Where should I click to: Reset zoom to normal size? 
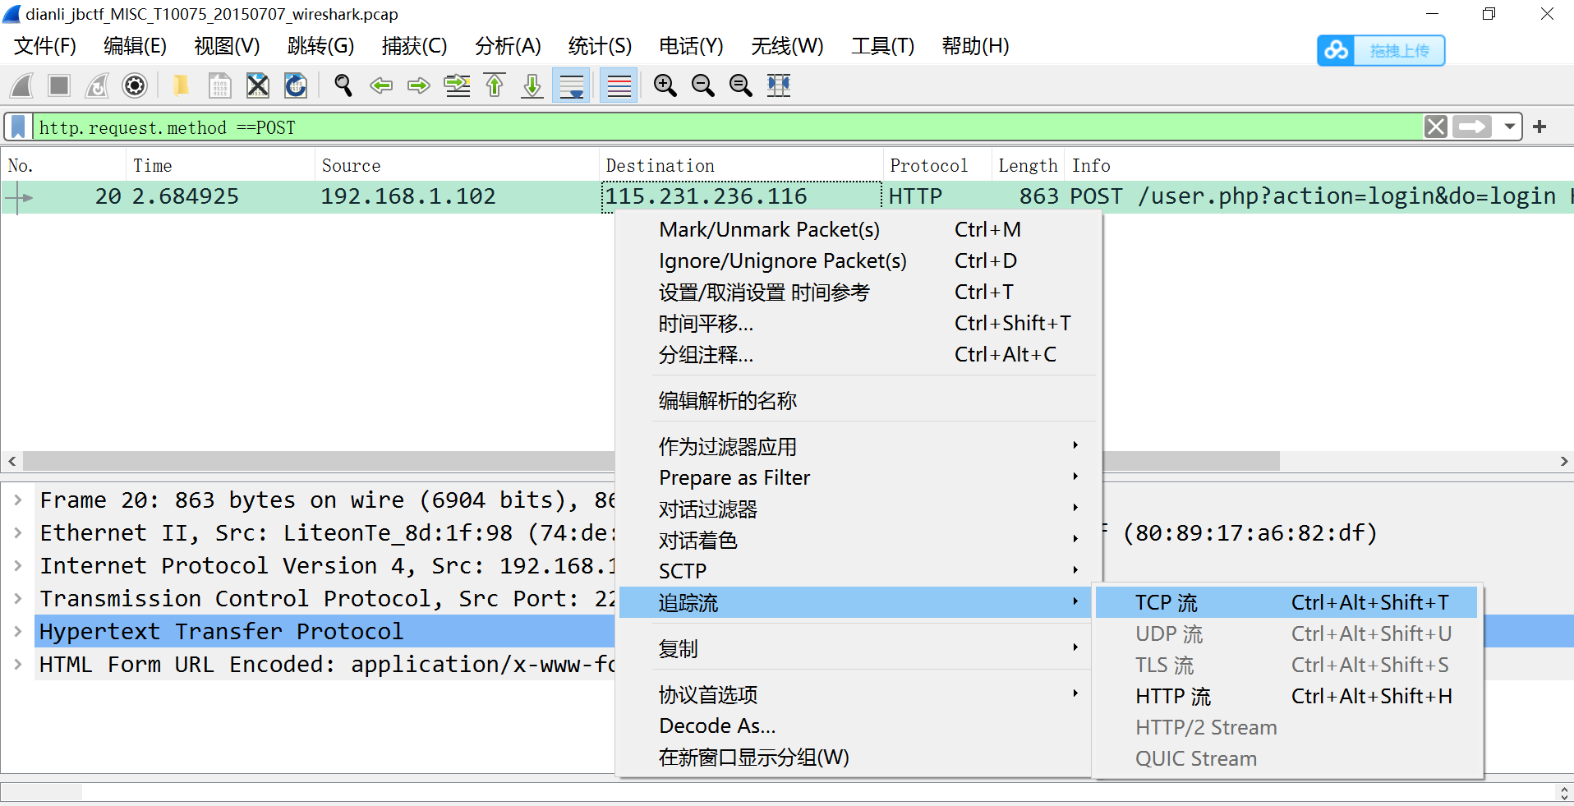pos(741,85)
